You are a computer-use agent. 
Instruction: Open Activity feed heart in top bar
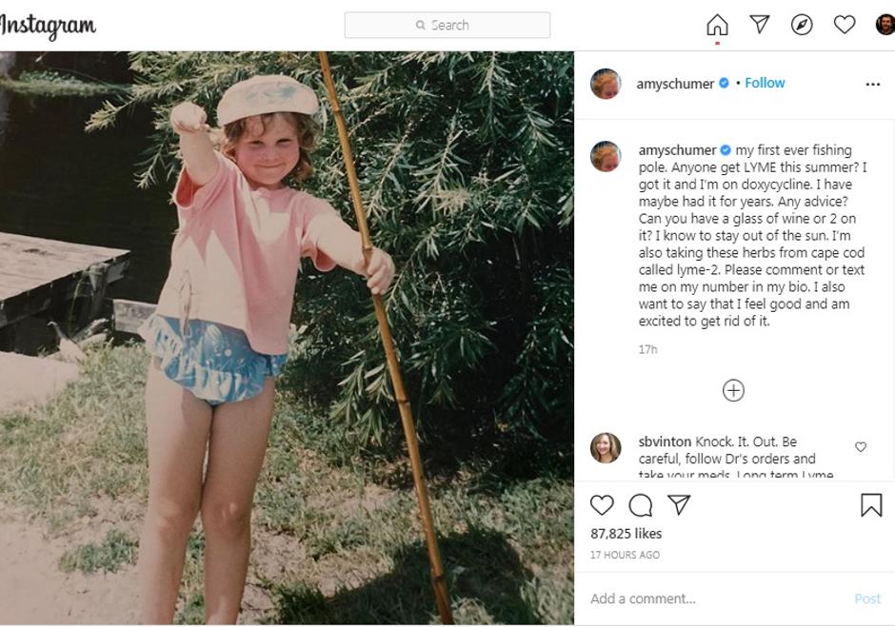pyautogui.click(x=845, y=25)
